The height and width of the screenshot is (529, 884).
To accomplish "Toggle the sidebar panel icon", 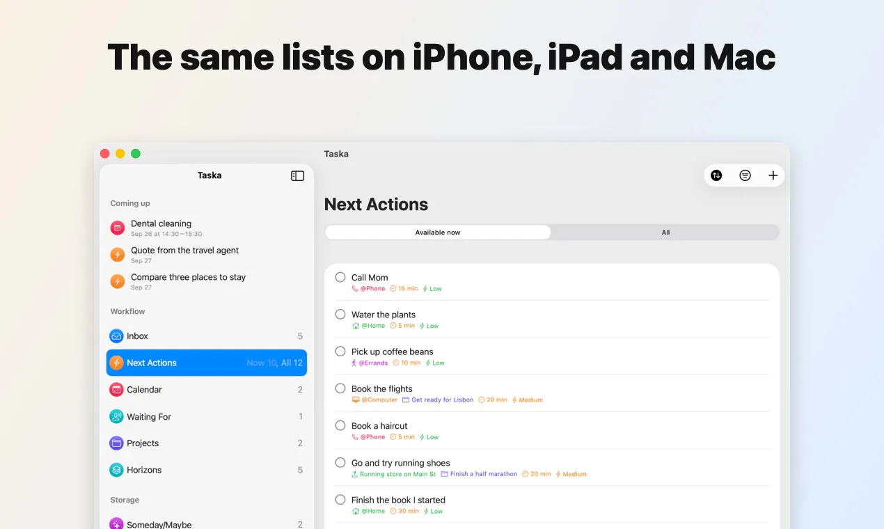I will tap(297, 176).
